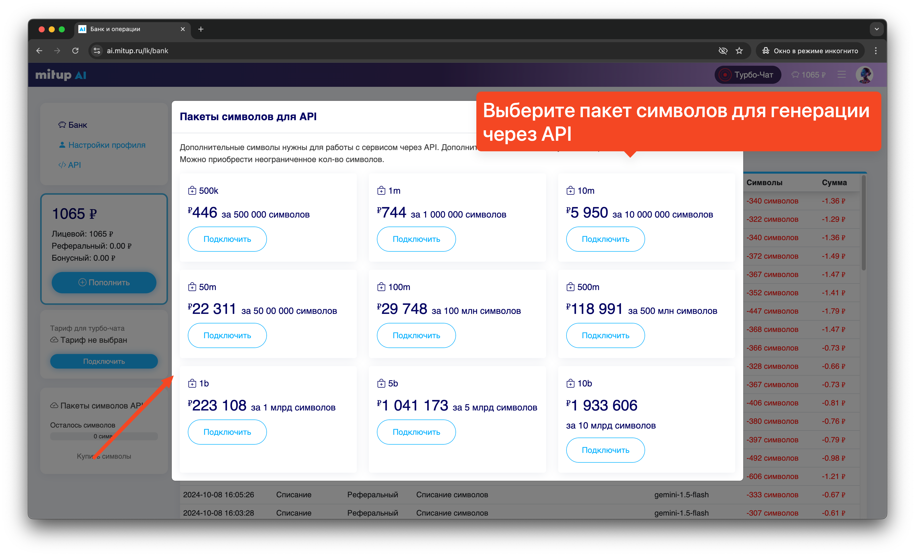
Task: Connect the 500k symbol package
Action: click(x=227, y=239)
